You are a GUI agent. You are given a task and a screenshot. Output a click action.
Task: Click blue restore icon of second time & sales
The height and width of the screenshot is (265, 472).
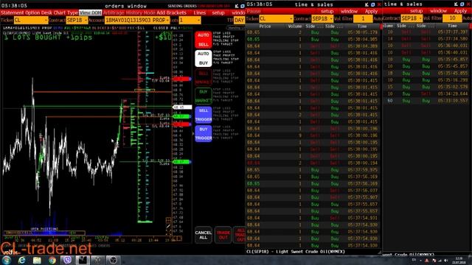point(462,4)
